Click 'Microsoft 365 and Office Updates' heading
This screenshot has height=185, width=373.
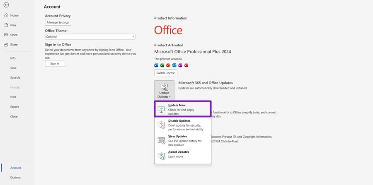(206, 83)
